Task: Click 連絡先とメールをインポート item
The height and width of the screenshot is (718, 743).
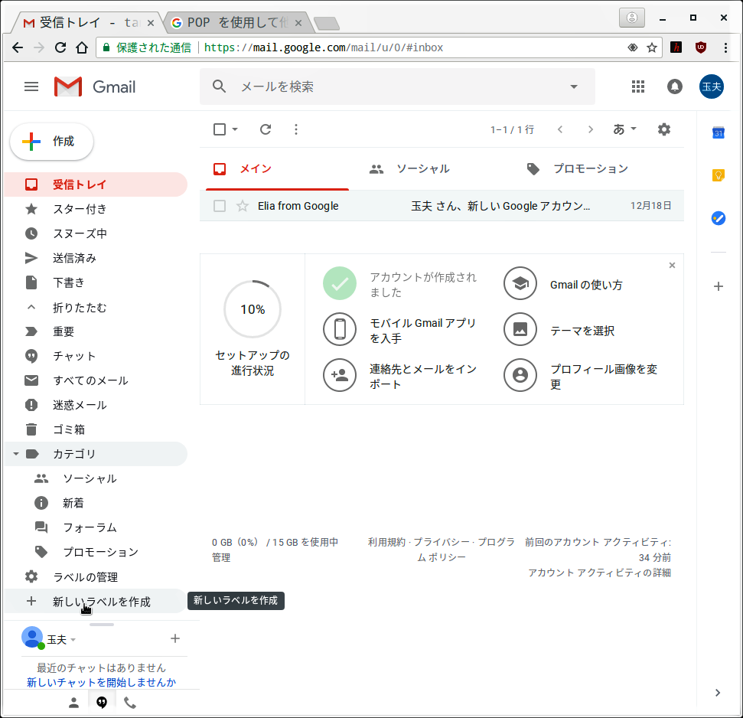Action: point(400,376)
